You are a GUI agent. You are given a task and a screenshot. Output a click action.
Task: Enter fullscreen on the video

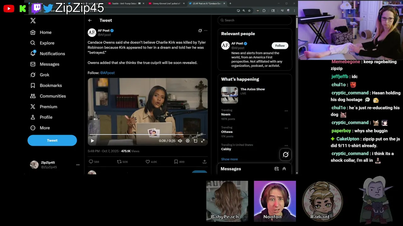203,141
